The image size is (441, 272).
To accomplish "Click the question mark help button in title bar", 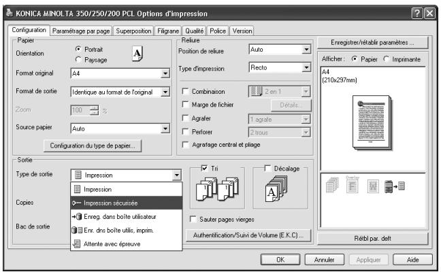I will pos(417,13).
